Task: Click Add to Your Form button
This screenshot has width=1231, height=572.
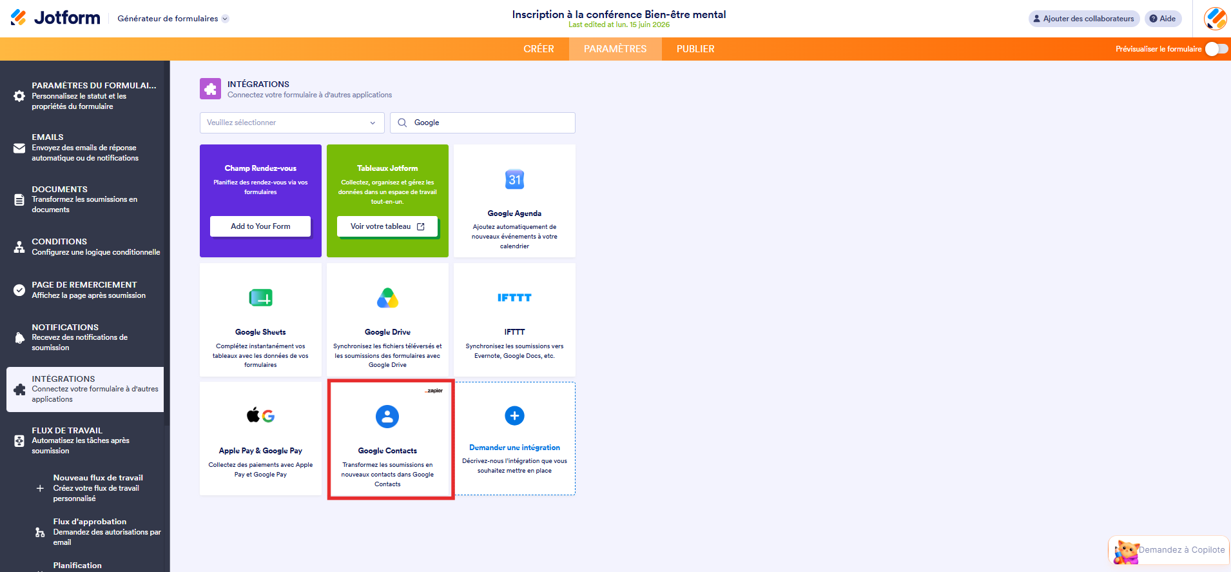Action: (260, 226)
